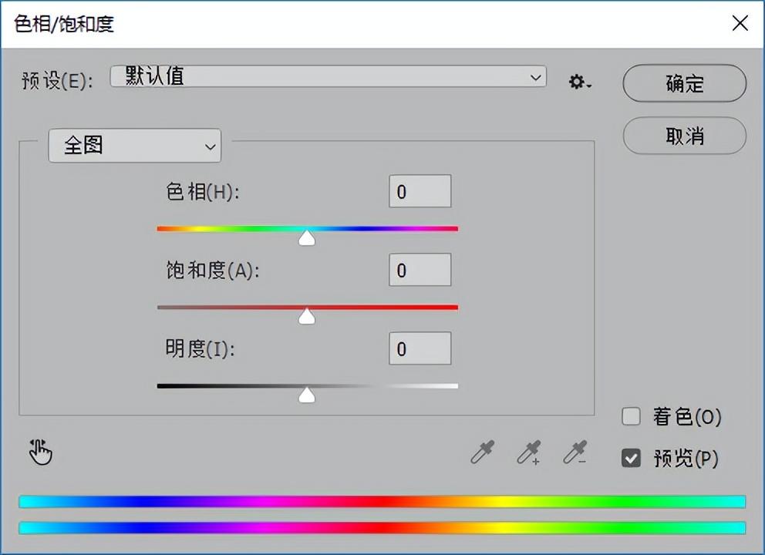
Task: Focus the 色相(H) value field
Action: point(420,191)
